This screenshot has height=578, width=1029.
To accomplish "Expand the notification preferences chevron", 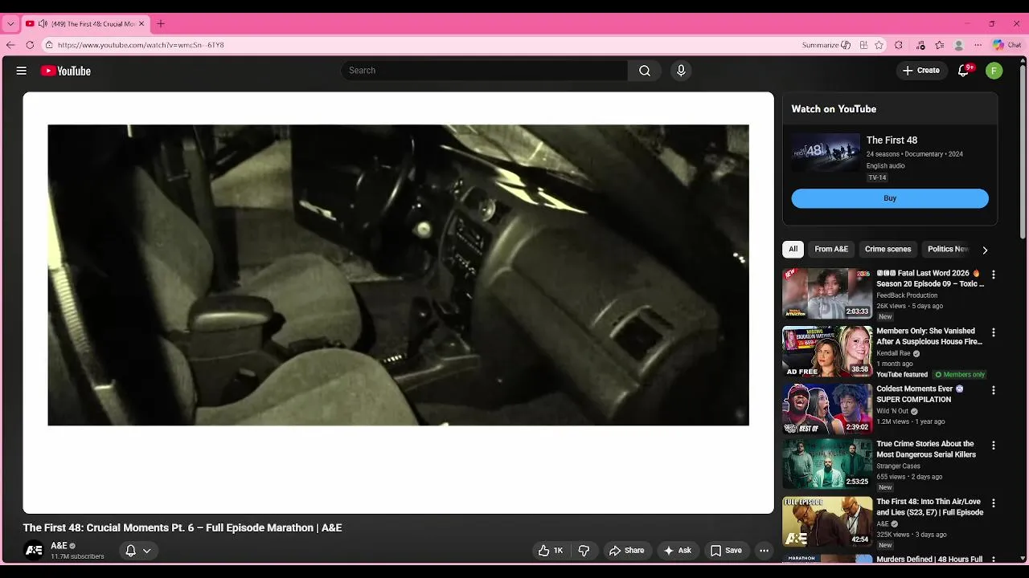I will pyautogui.click(x=147, y=551).
